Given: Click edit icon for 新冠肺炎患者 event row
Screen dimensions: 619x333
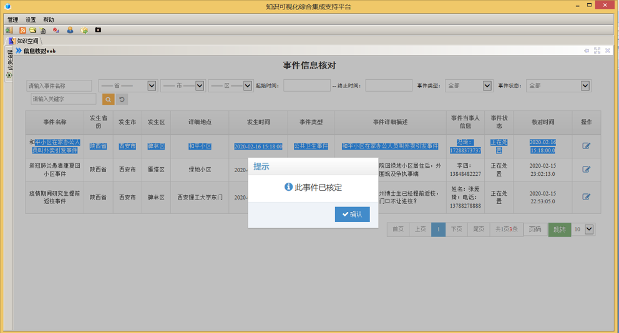Looking at the screenshot, I should (586, 169).
